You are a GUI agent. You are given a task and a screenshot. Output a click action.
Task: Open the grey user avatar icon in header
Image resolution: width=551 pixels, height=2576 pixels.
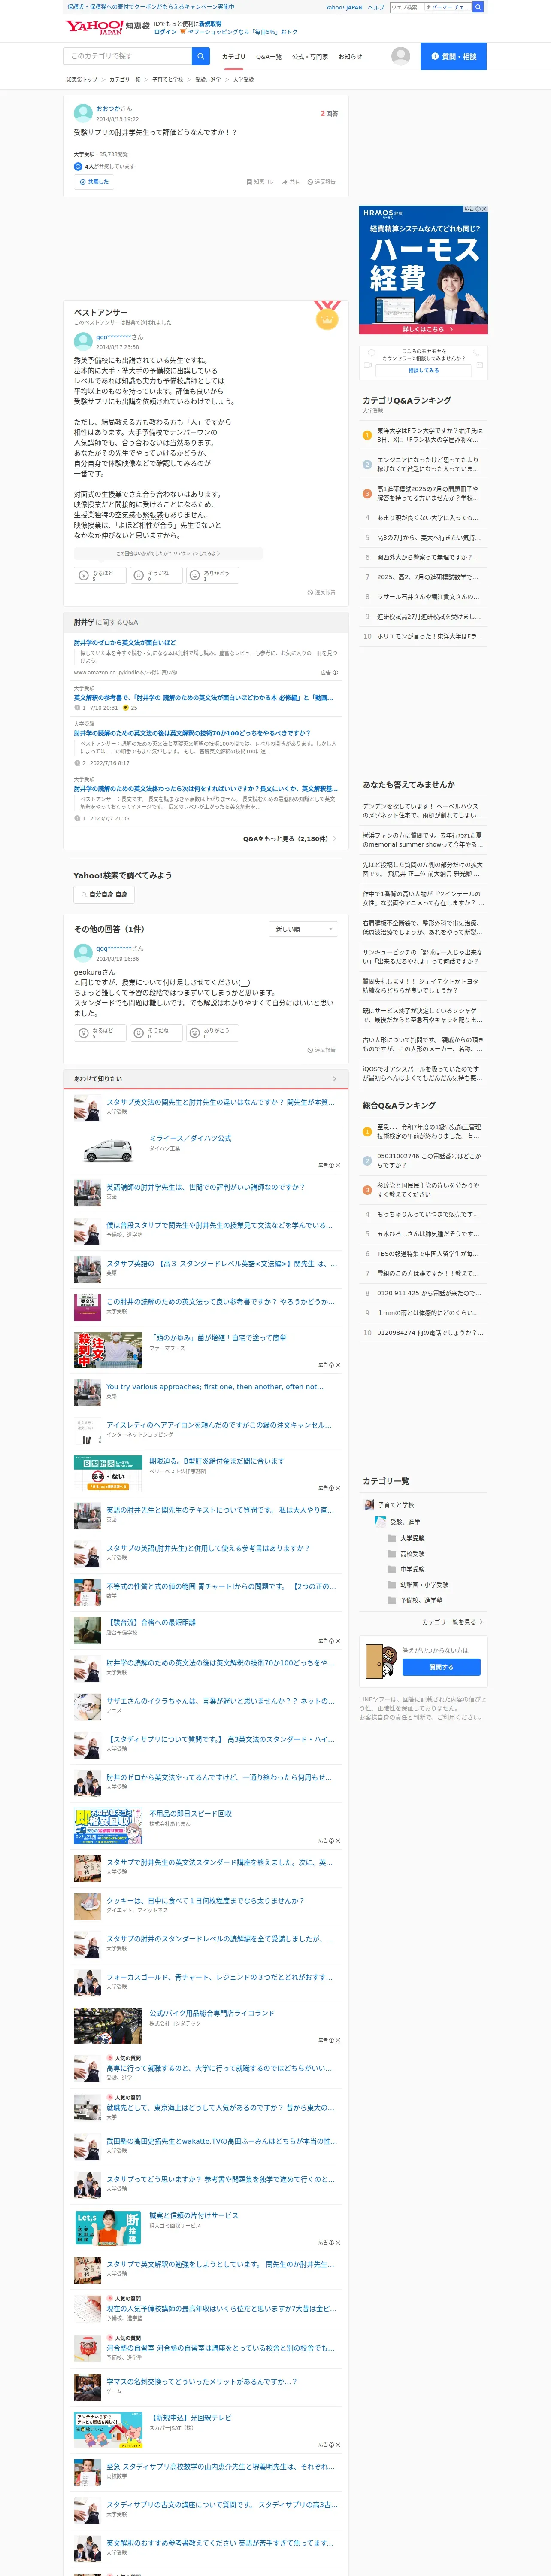[x=401, y=56]
